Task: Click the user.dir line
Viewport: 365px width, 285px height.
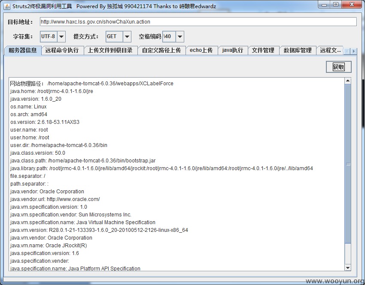Action: tap(59, 145)
